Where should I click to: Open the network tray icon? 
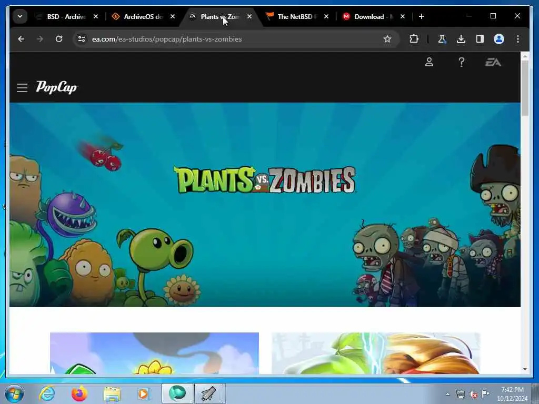coord(460,395)
